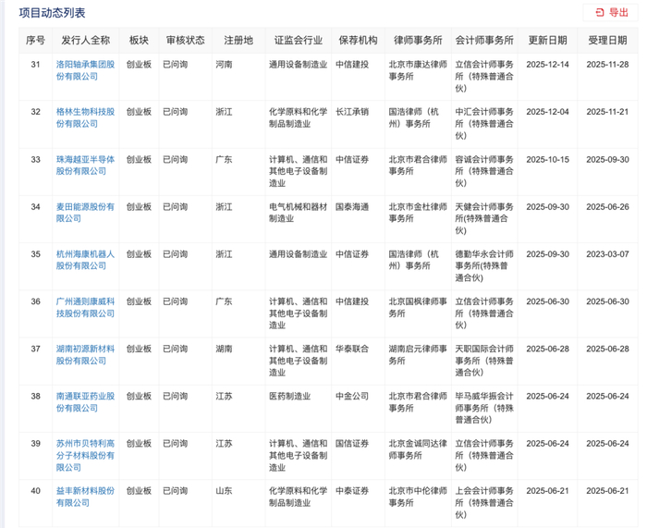Click 中汇会计师事务所 cell
The height and width of the screenshot is (528, 647).
coord(484,123)
